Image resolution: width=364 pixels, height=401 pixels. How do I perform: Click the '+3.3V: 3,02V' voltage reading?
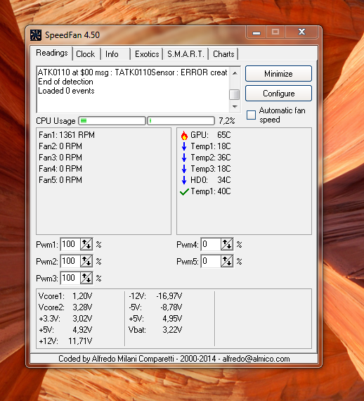[x=65, y=319]
